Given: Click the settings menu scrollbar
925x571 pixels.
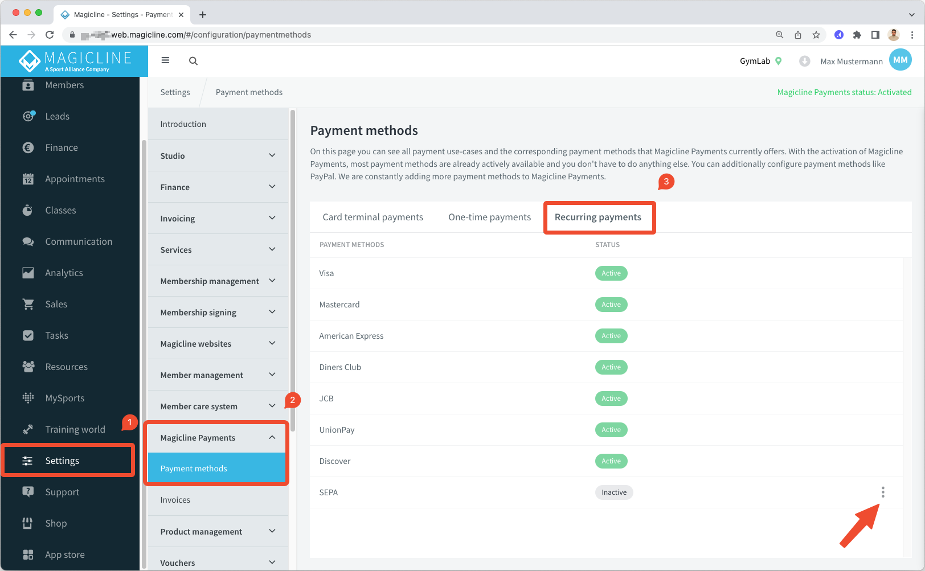Looking at the screenshot, I should (x=293, y=270).
